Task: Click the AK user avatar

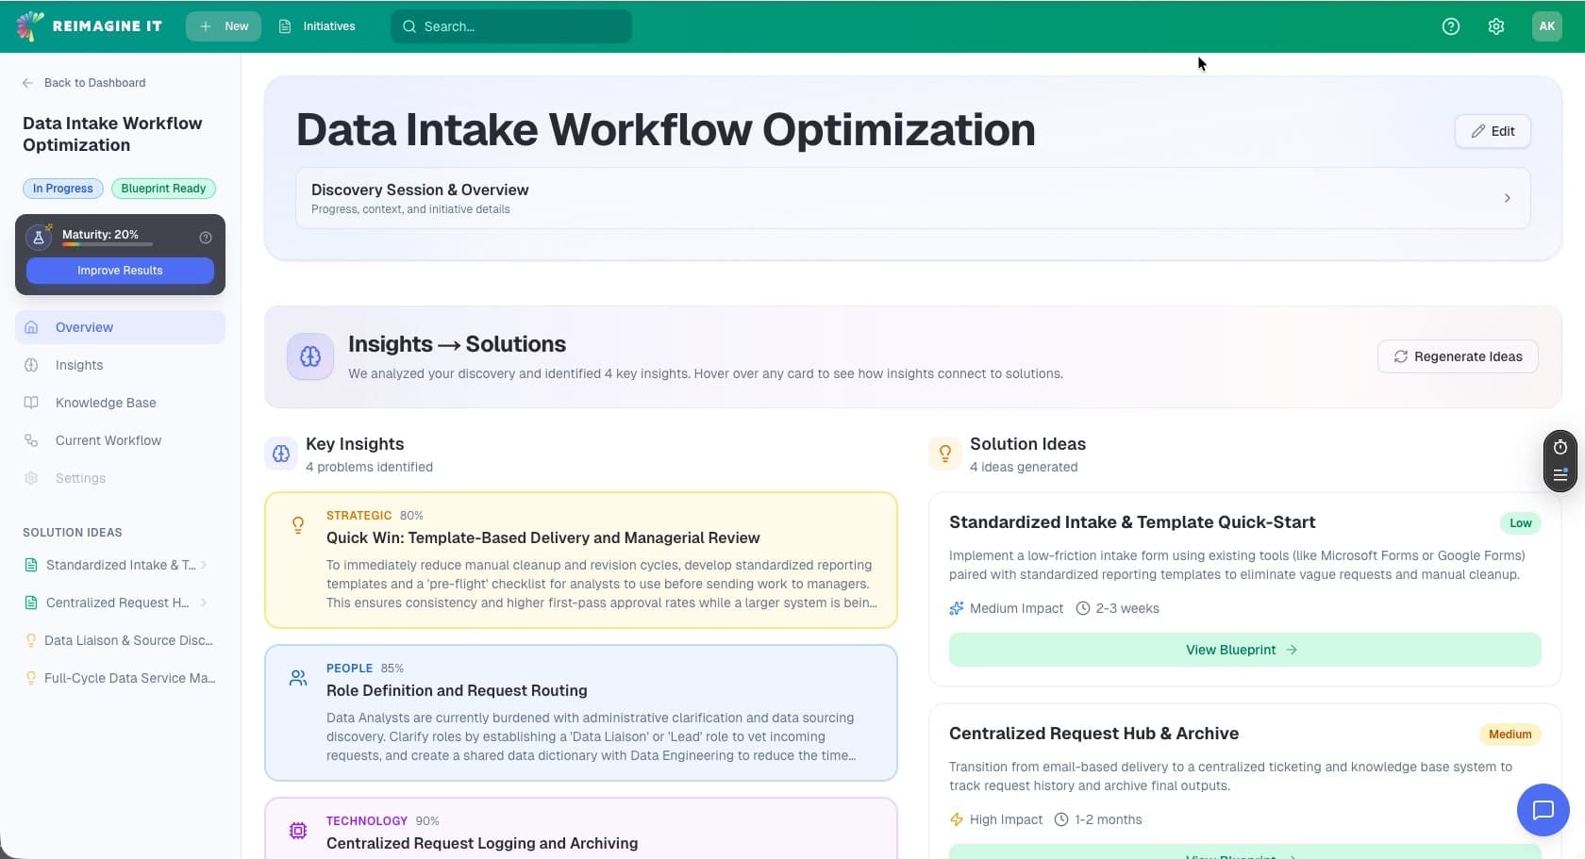Action: (1546, 26)
